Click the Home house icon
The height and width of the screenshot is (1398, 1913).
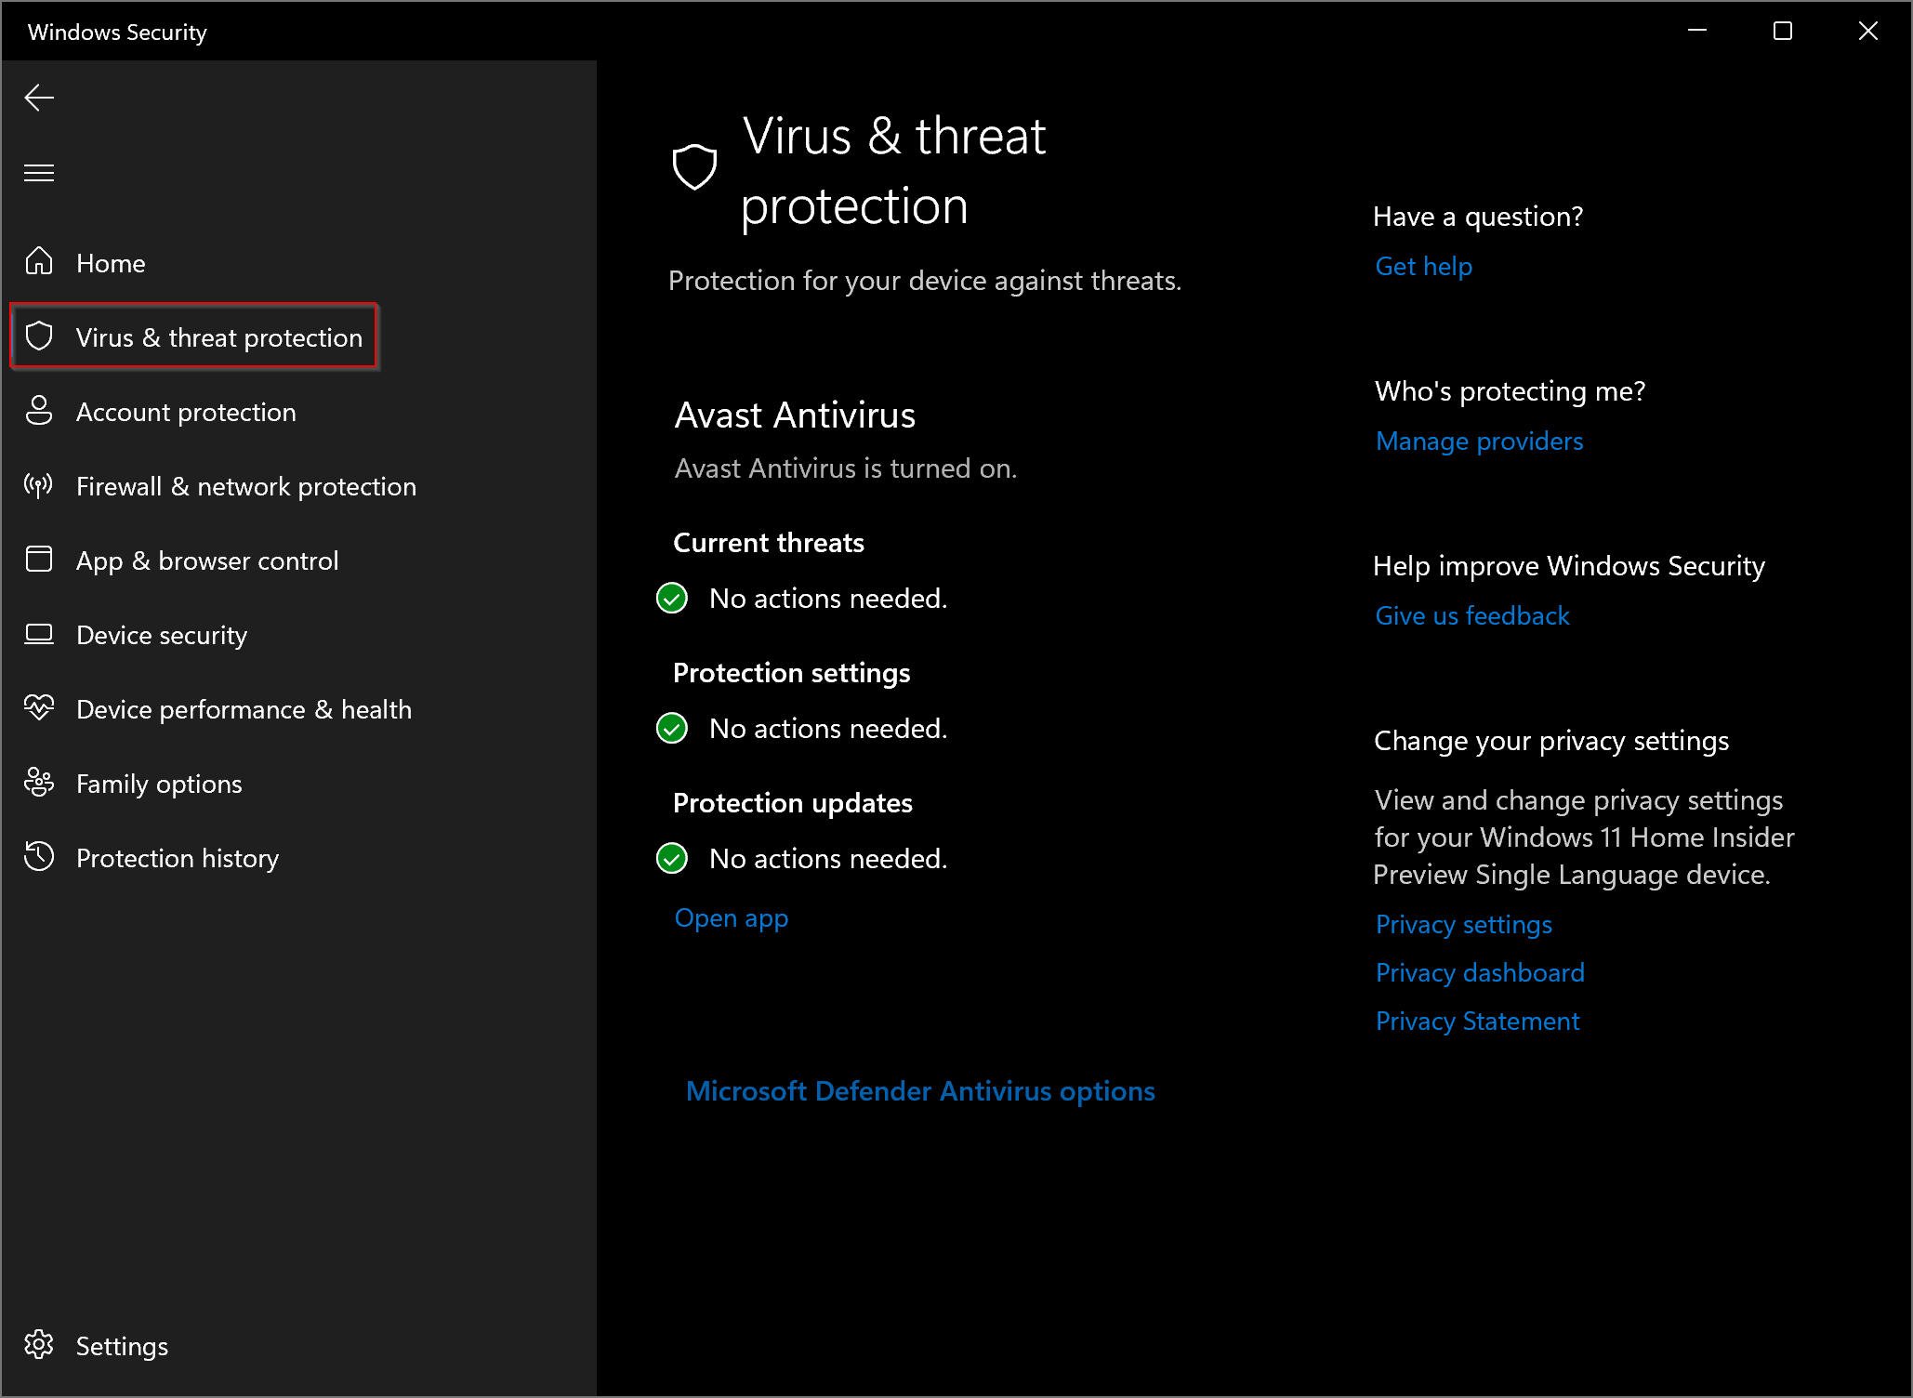[39, 261]
